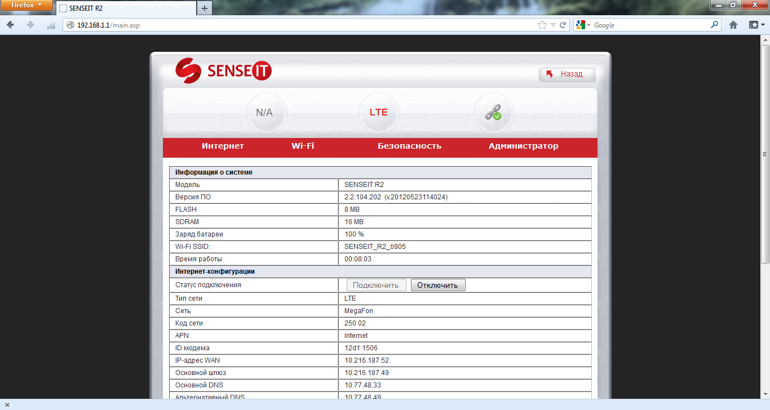Reload the page with the refresh icon
Screen dimensions: 770x410
[x=563, y=25]
